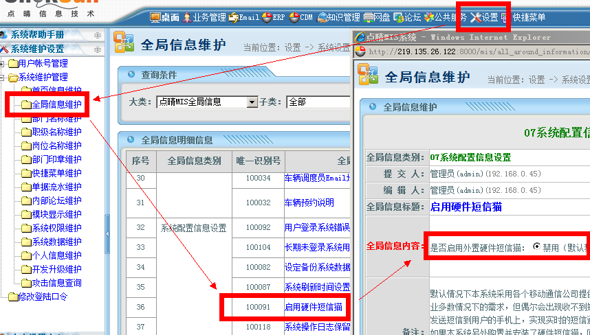590x335 pixels.
Task: Open the 网盘 network disk icon
Action: point(377,17)
